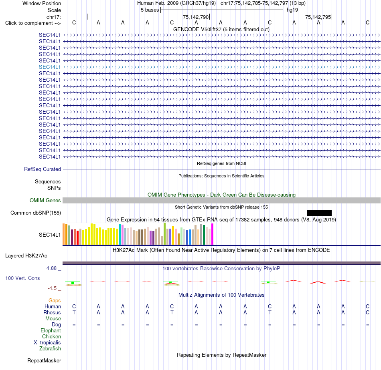
Task: Click the -4.5 PhyloP lower limit value
Action: pos(52,288)
